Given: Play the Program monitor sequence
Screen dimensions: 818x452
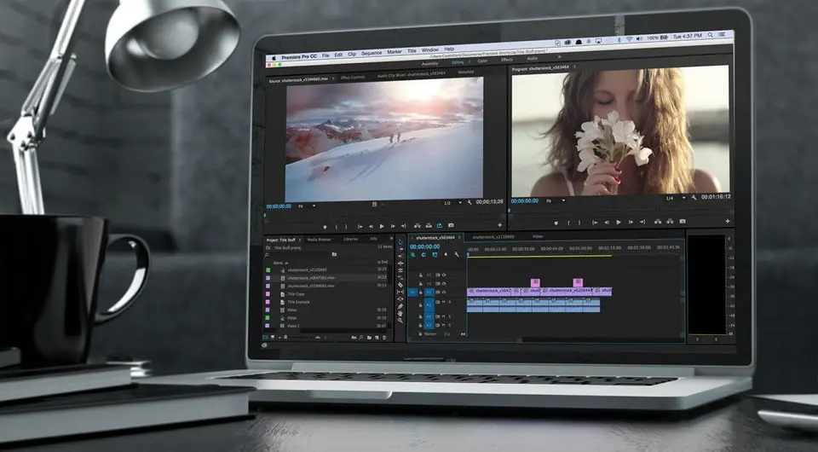Looking at the screenshot, I should pyautogui.click(x=619, y=223).
